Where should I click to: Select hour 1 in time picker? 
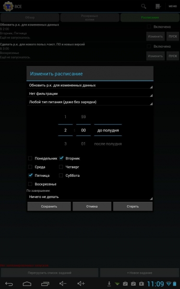click(65, 117)
